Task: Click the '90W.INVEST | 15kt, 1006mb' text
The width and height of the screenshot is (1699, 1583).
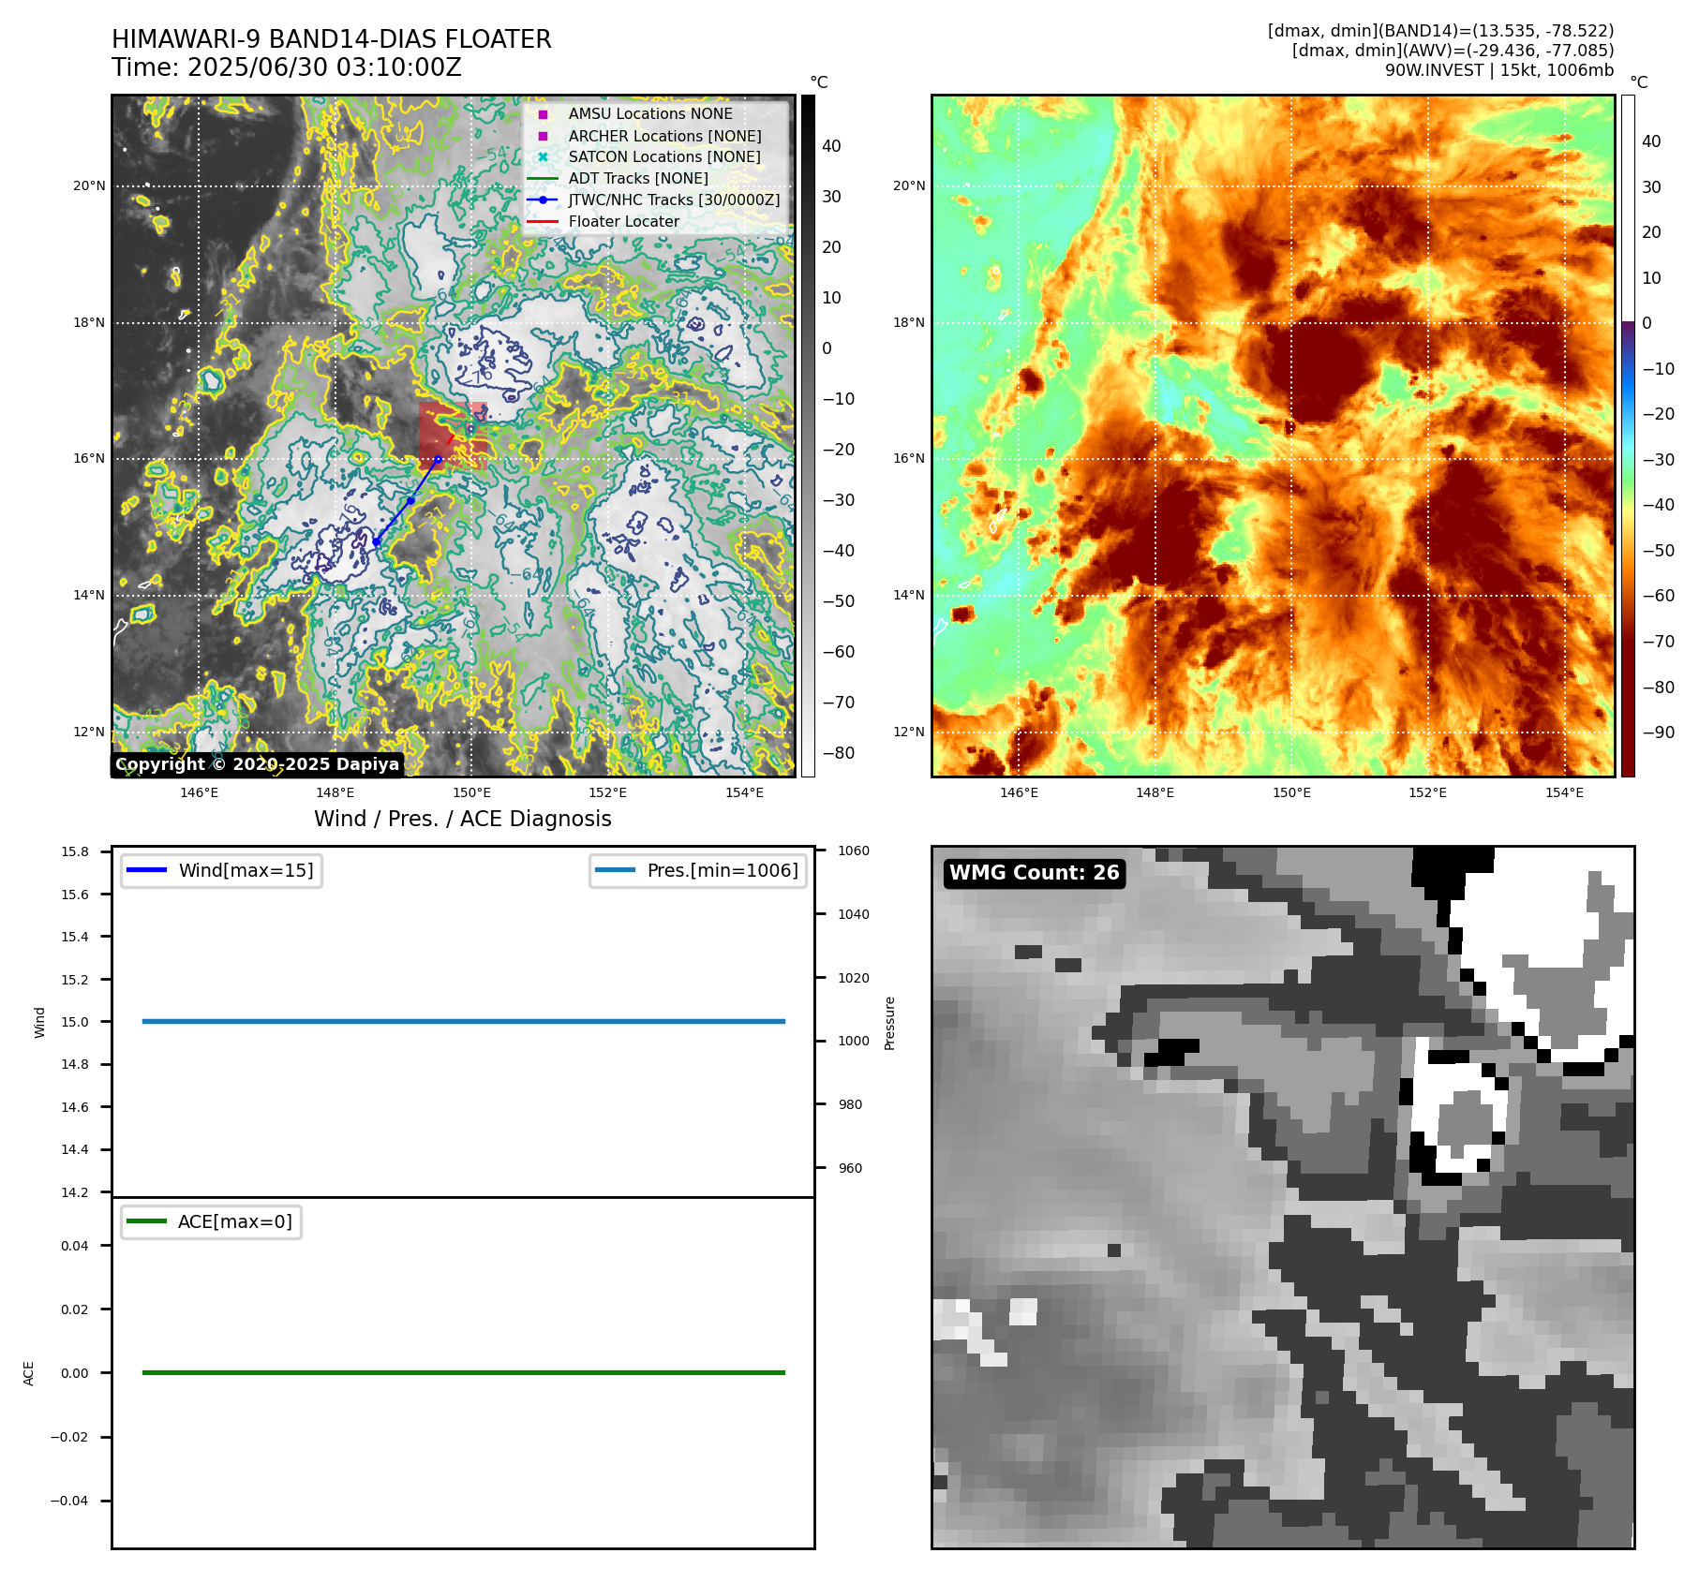Action: pos(1499,70)
